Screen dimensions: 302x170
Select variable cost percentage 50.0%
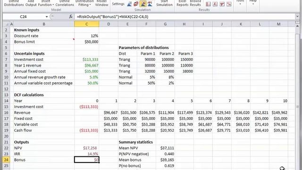[x=87, y=83]
